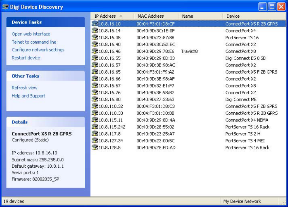Viewport: 288px width, 207px height.
Task: Click device icon for 10.8.127.34
Action: point(95,140)
